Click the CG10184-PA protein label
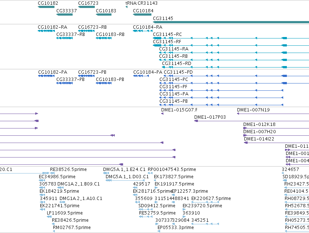The image size is (309, 233). tap(148, 72)
